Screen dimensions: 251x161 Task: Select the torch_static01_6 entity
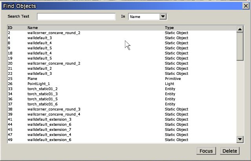[x=42, y=104]
